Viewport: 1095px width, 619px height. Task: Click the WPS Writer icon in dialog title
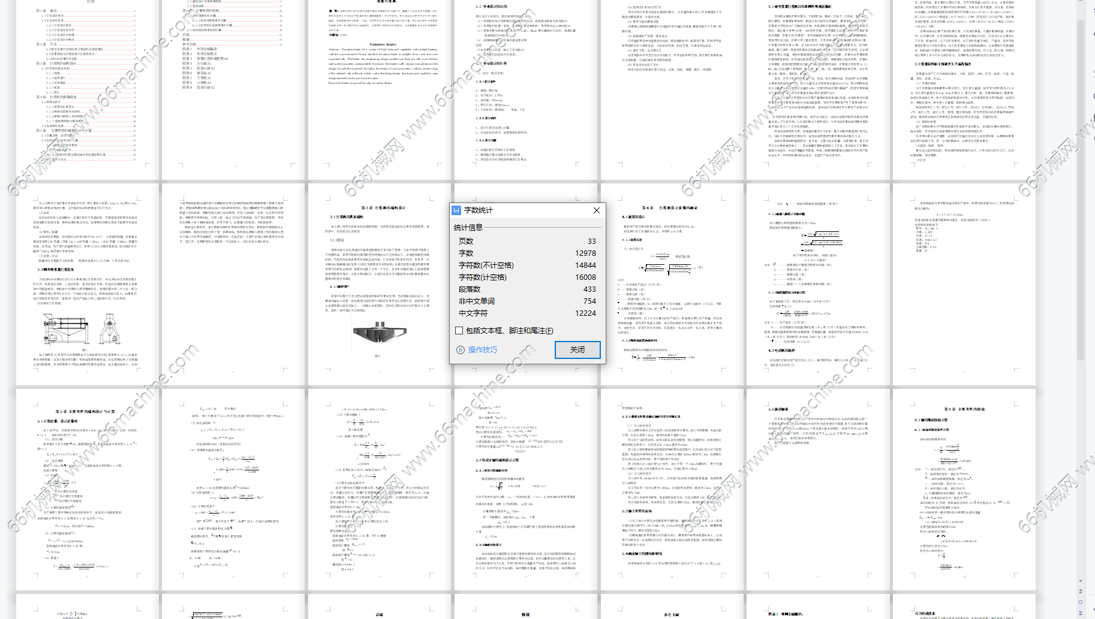coord(456,210)
